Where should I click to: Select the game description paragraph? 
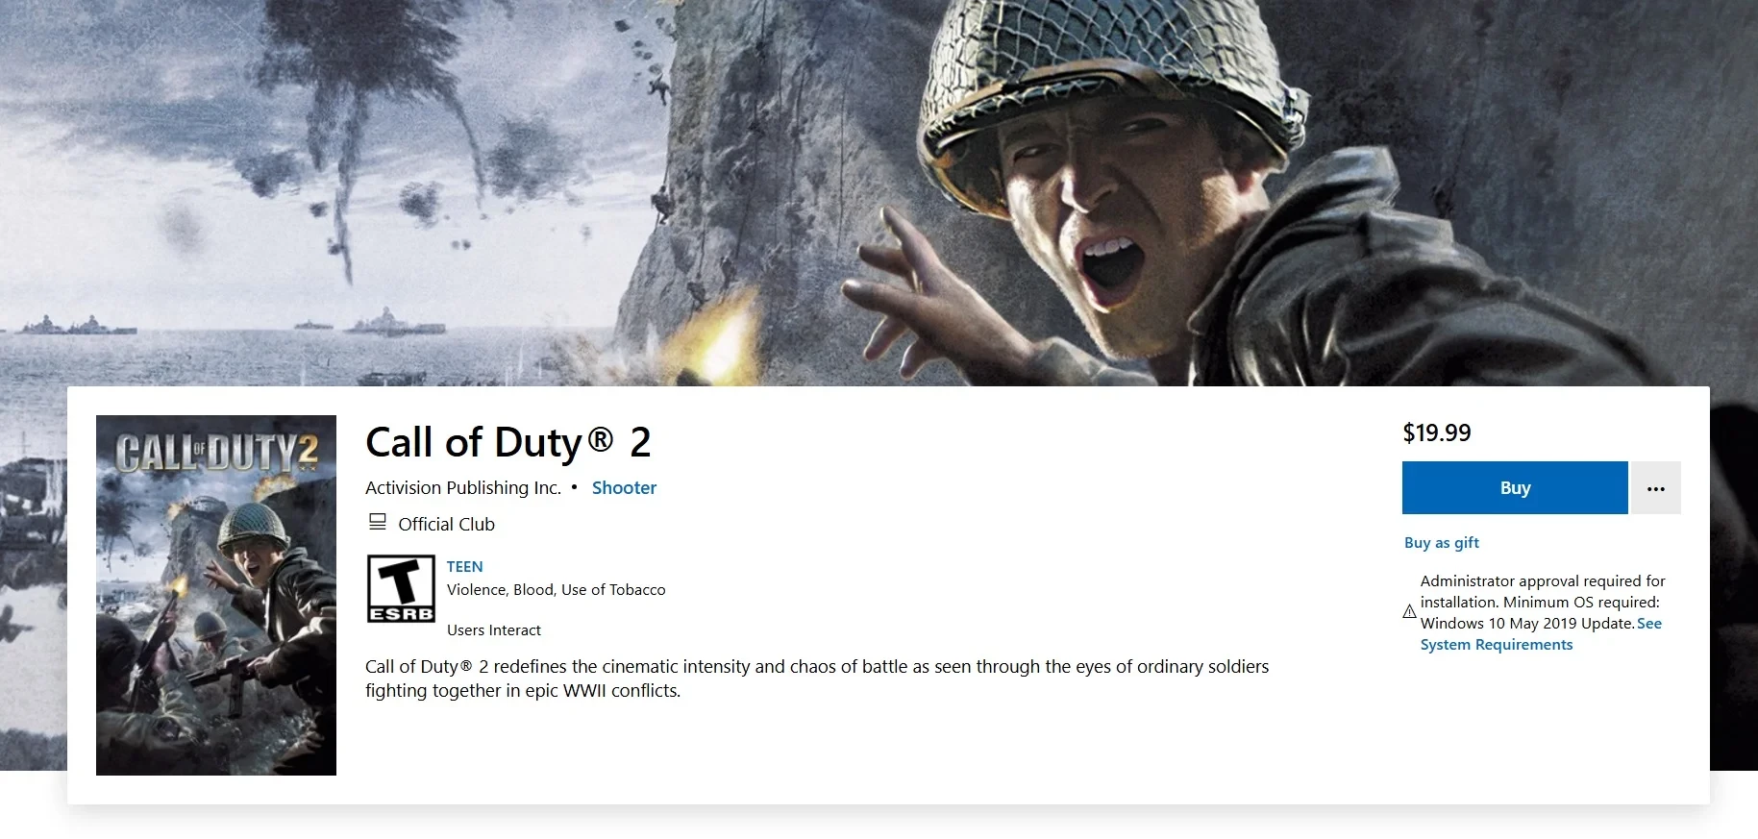(817, 679)
